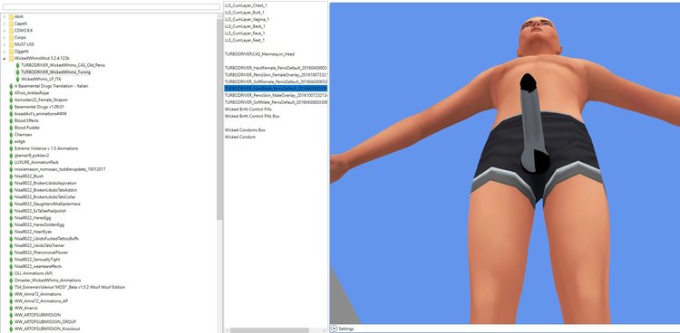
Task: Click the mod tree vertical scrollbar thumb
Action: coord(219,119)
